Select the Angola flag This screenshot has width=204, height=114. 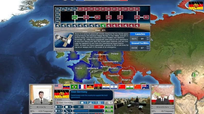pyautogui.click(x=98, y=87)
